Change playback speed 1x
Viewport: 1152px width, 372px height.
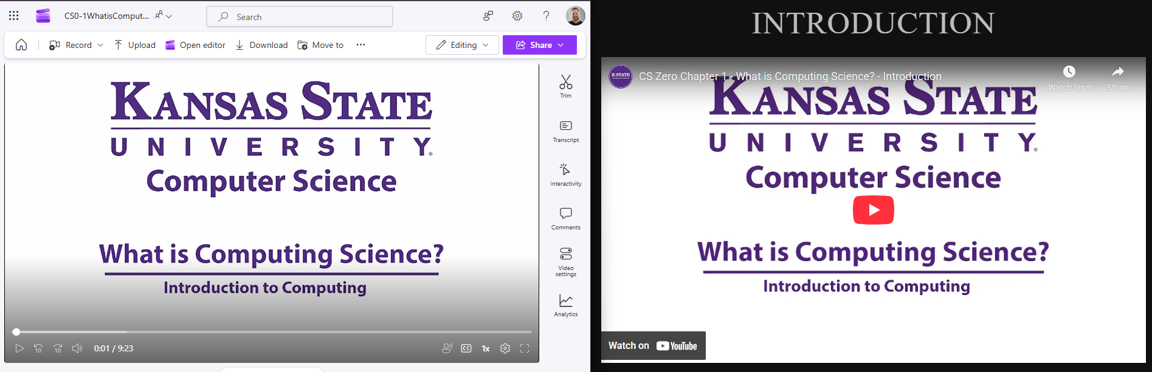click(x=486, y=348)
